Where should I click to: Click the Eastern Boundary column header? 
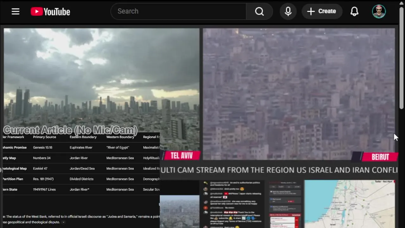(83, 137)
